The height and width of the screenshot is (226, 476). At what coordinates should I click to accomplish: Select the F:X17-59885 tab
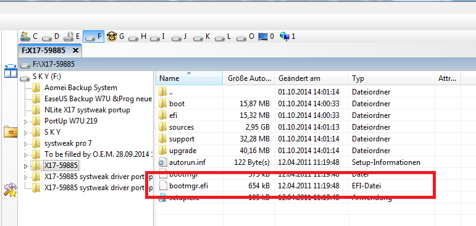pos(50,51)
